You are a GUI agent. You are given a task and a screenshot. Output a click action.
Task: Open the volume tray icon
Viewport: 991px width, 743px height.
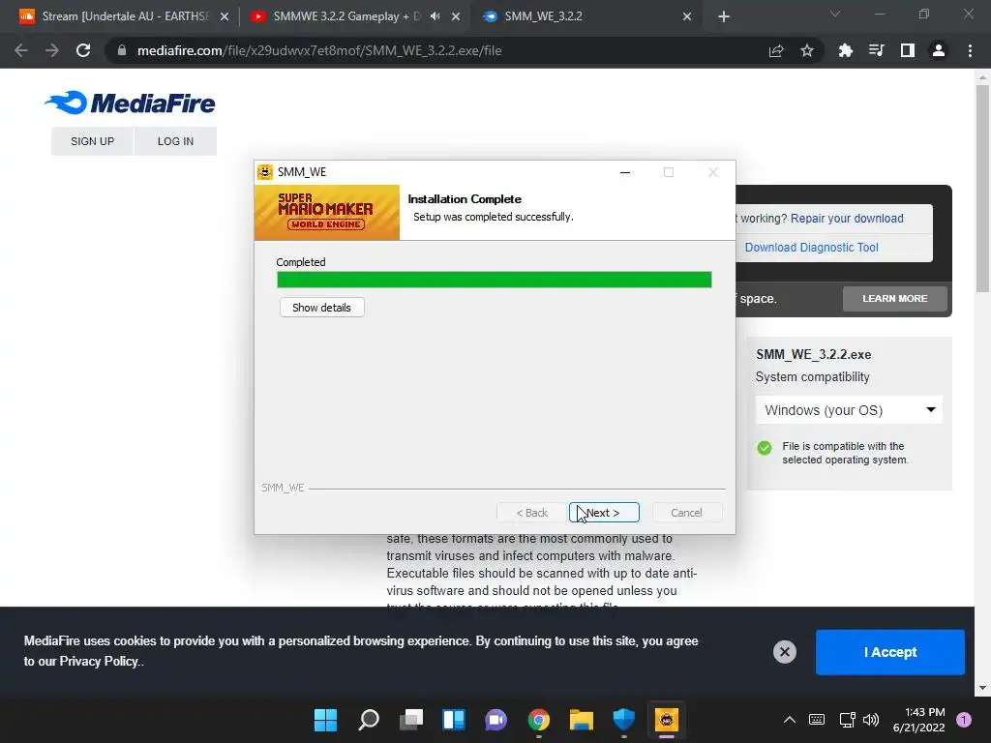(871, 720)
